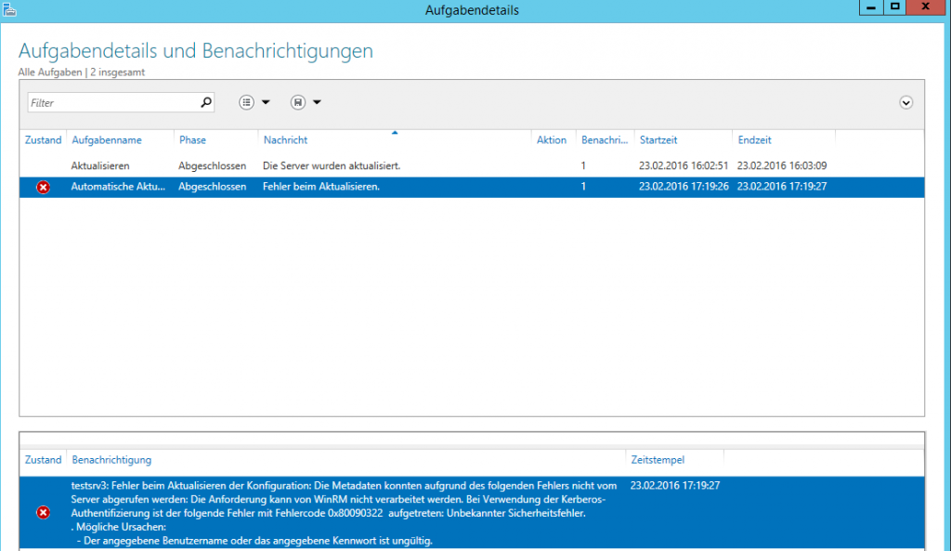Viewport: 951px width, 551px height.
Task: Click 'Aufgabendetails und Benachrichtigungen' heading
Action: click(x=195, y=51)
